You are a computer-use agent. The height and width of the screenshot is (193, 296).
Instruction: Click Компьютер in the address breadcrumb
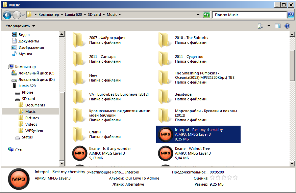(49, 14)
